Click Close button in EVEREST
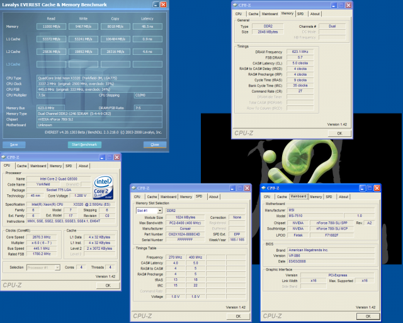The width and height of the screenshot is (403, 323). [155, 144]
